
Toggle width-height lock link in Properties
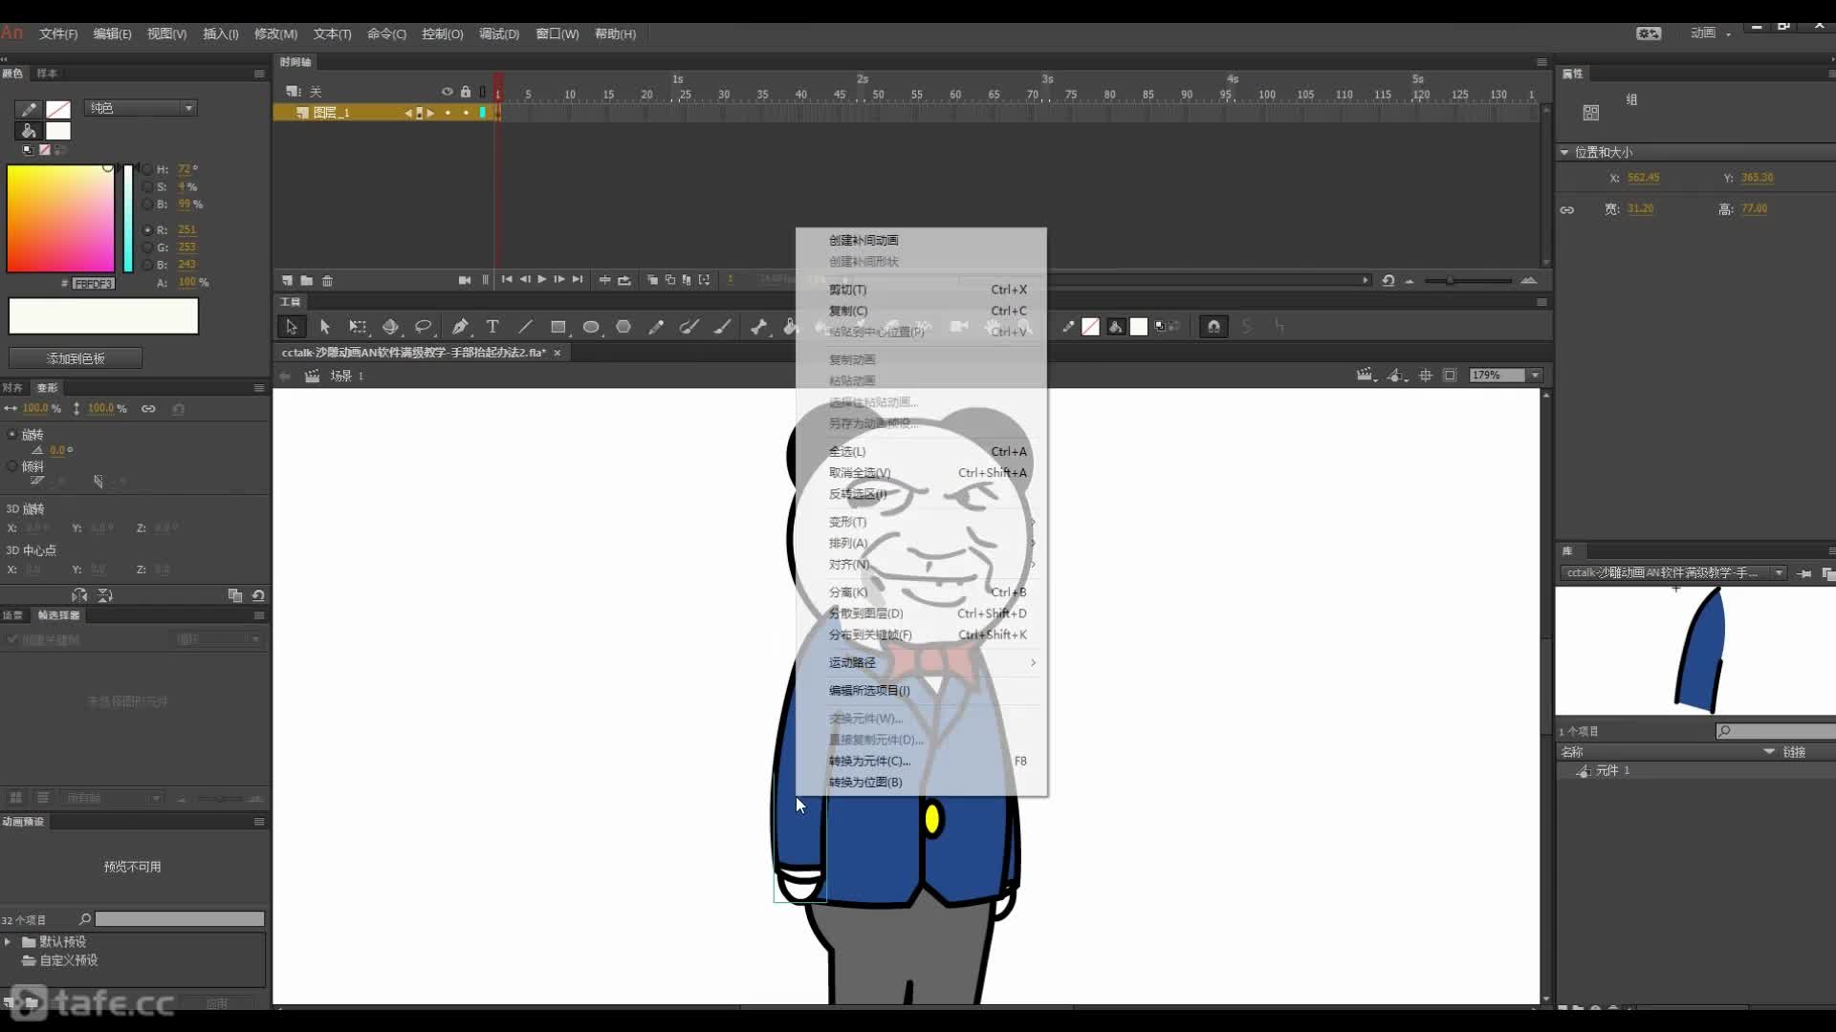[x=1567, y=210]
